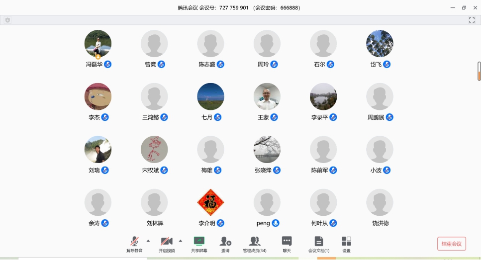The width and height of the screenshot is (482, 260).
Task: Enter fullscreen using the top-right expand icon
Action: 472,20
